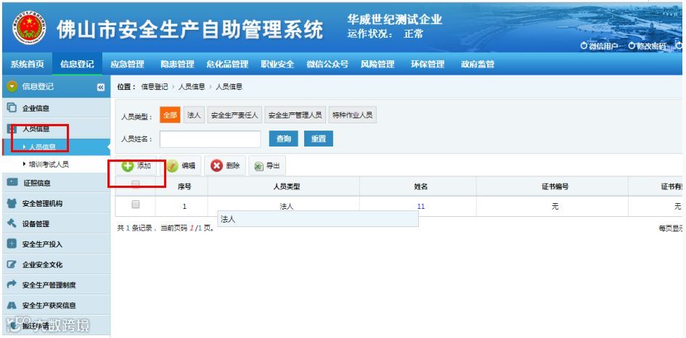Focus the 人员姓名 input field
Image resolution: width=686 pixels, height=338 pixels.
[210, 139]
